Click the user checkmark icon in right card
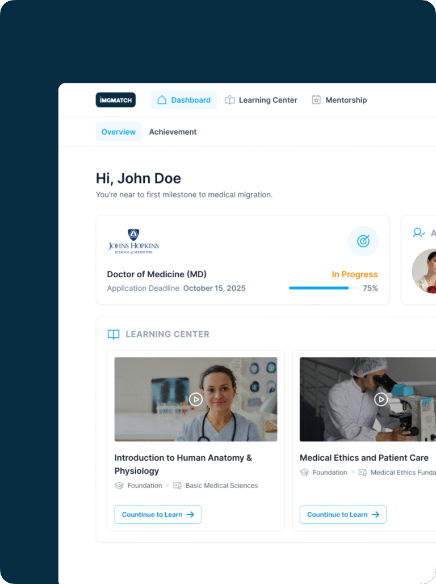The height and width of the screenshot is (584, 436). click(x=419, y=233)
